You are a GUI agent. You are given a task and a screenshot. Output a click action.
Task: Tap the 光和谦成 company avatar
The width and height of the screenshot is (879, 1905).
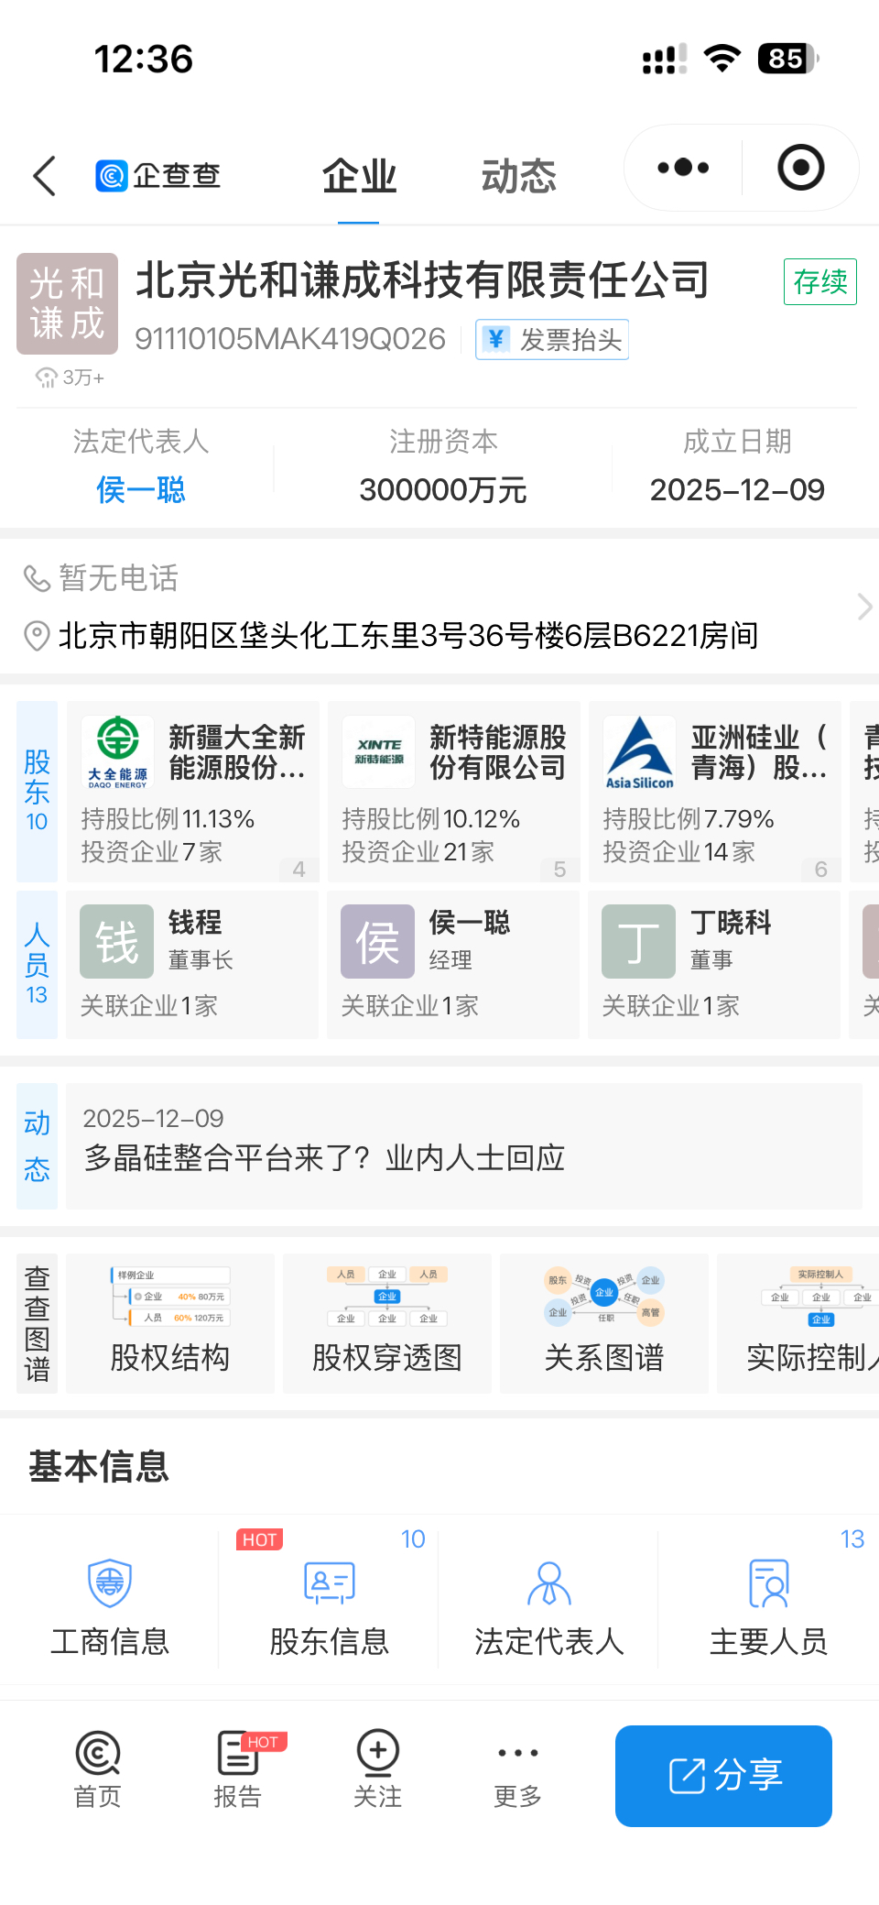coord(67,303)
